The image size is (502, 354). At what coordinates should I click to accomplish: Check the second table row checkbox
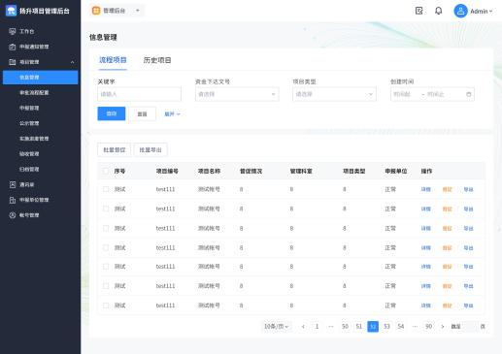(x=106, y=209)
